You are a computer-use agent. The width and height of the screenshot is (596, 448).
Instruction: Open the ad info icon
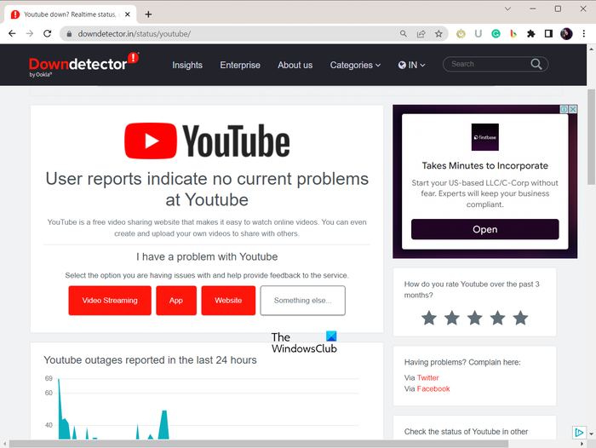pyautogui.click(x=564, y=109)
